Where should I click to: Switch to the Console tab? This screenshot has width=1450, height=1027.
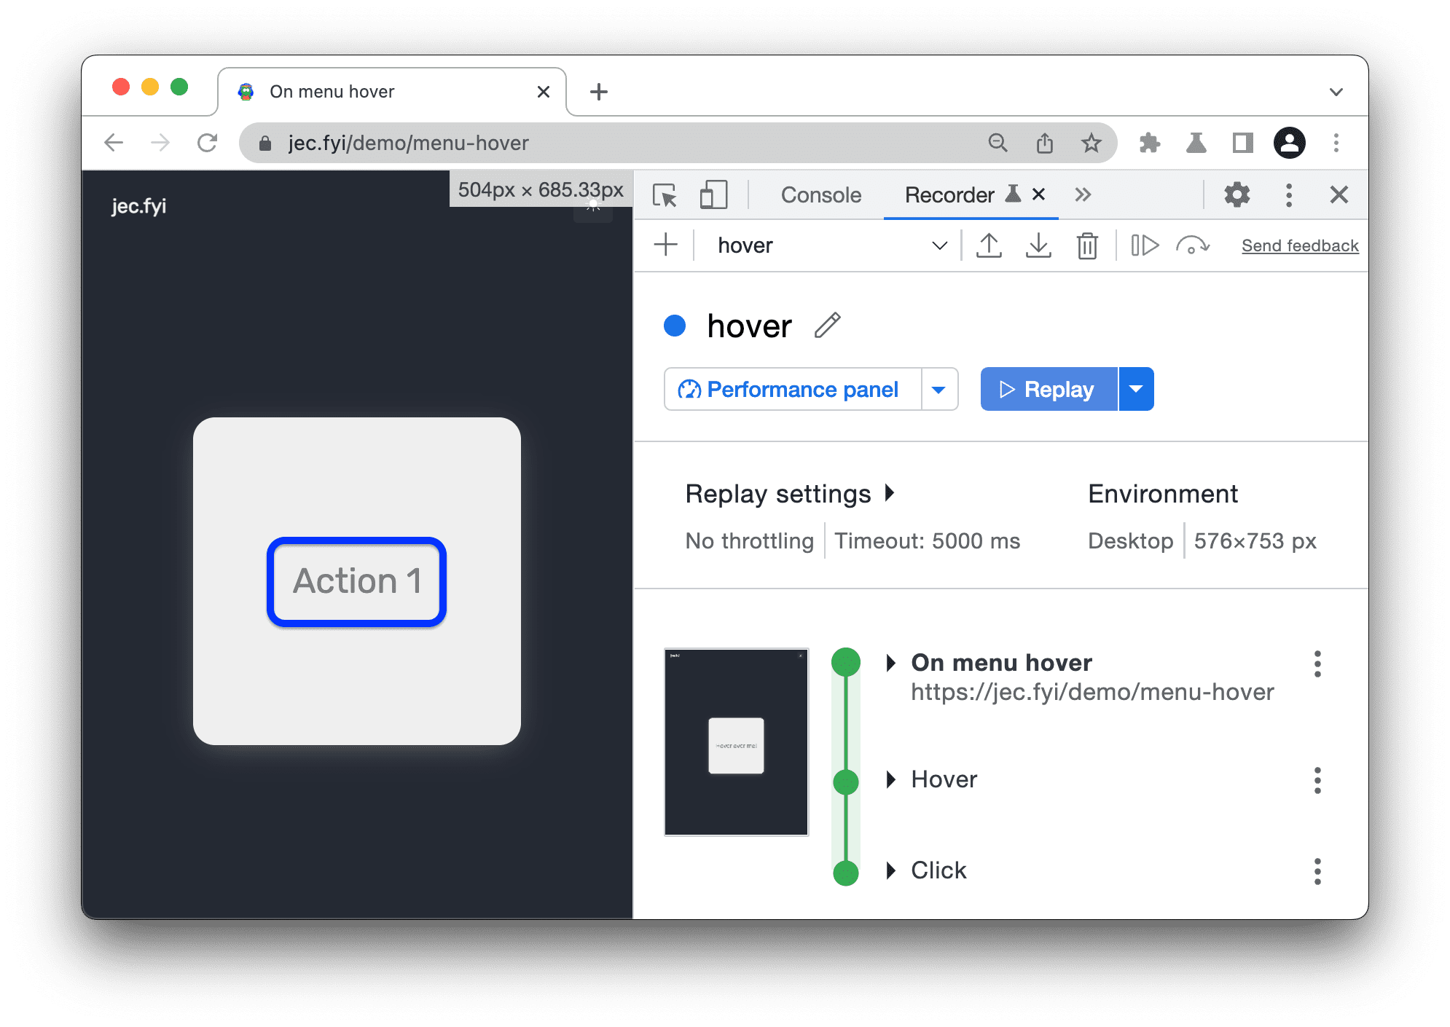820,194
